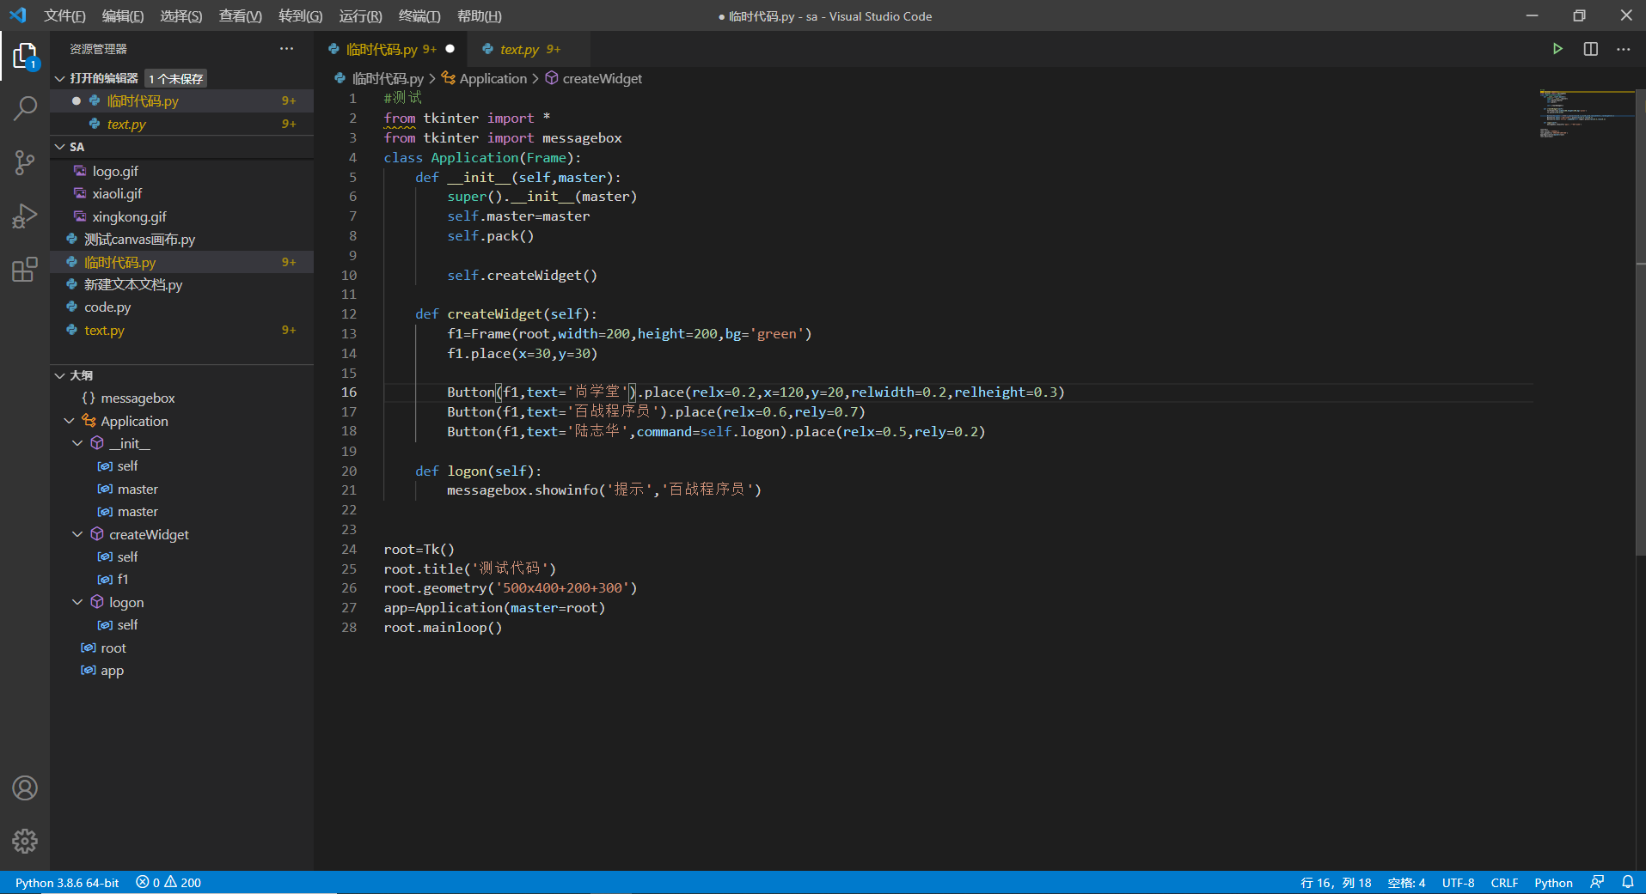Click createWidget in the breadcrumb
Viewport: 1646px width, 894px height.
(x=602, y=78)
